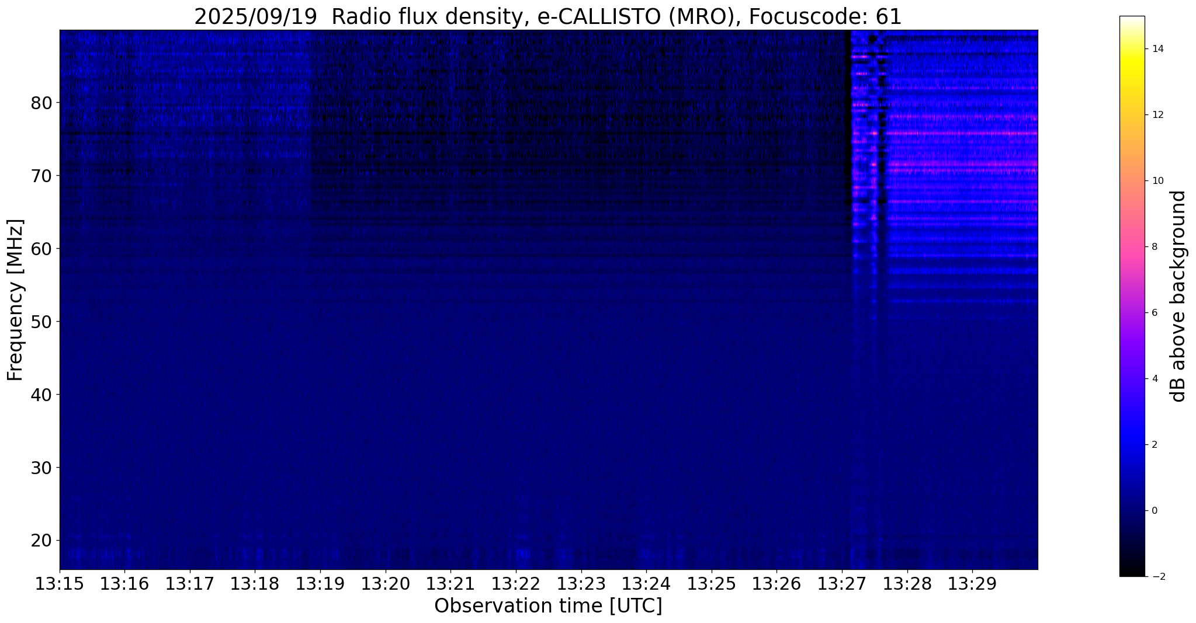Click the 13:21 time tick label
Screen dimensions: 1196x623
tap(450, 584)
